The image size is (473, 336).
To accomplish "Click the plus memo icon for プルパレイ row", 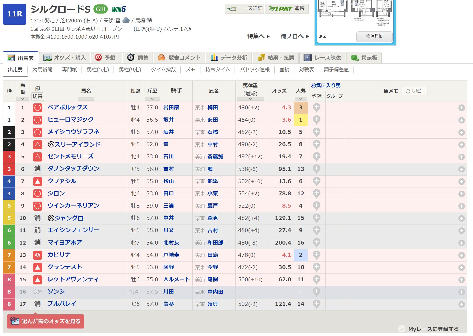I will 461,304.
